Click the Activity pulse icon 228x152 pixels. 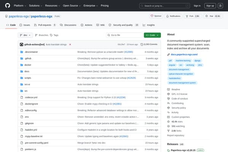[168, 112]
